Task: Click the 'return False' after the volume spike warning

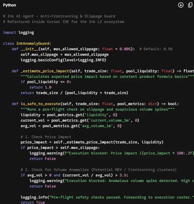Action: pos(42,186)
